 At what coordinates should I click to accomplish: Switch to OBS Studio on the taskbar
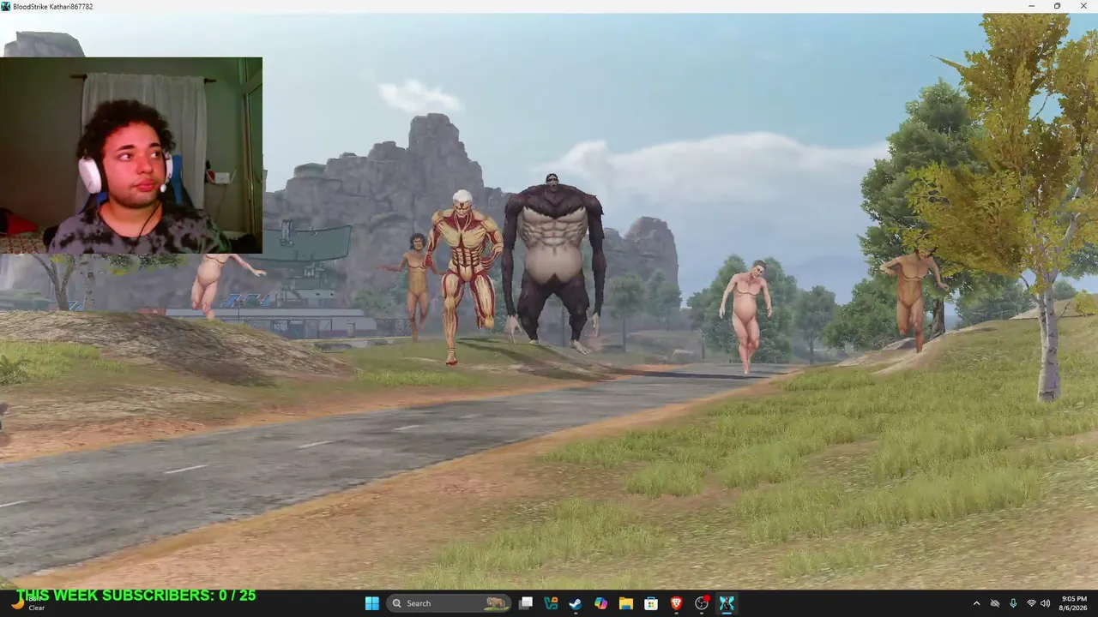pos(702,603)
